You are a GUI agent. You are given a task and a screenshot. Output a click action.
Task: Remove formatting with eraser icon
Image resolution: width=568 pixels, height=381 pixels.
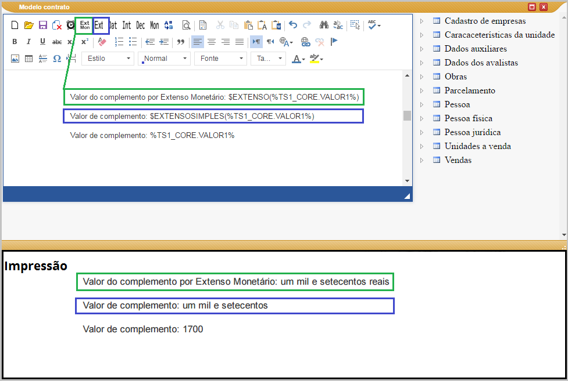tap(102, 42)
